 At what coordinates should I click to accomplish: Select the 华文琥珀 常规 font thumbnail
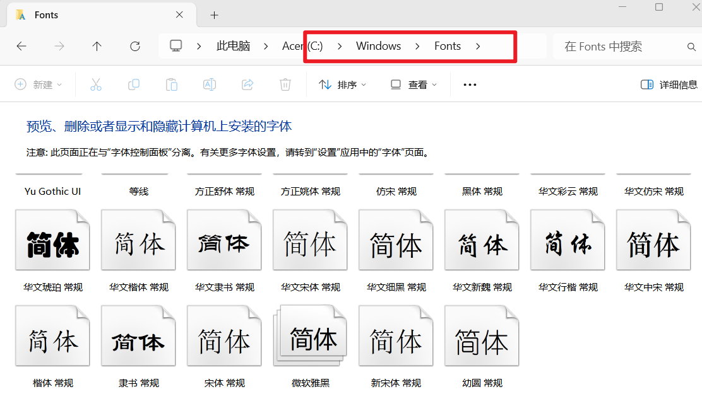(53, 240)
